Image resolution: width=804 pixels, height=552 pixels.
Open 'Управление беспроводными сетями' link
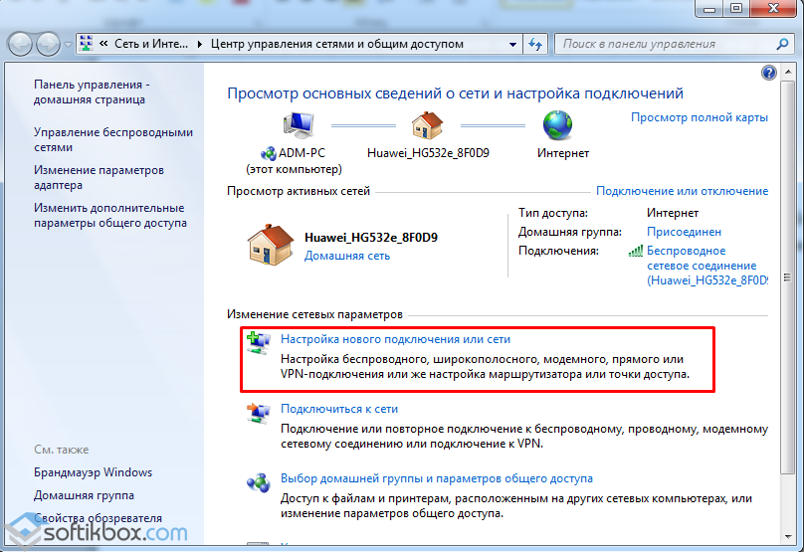click(x=113, y=139)
